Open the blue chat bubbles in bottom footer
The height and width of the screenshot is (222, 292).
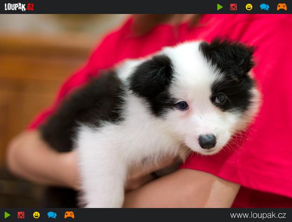coord(52,215)
